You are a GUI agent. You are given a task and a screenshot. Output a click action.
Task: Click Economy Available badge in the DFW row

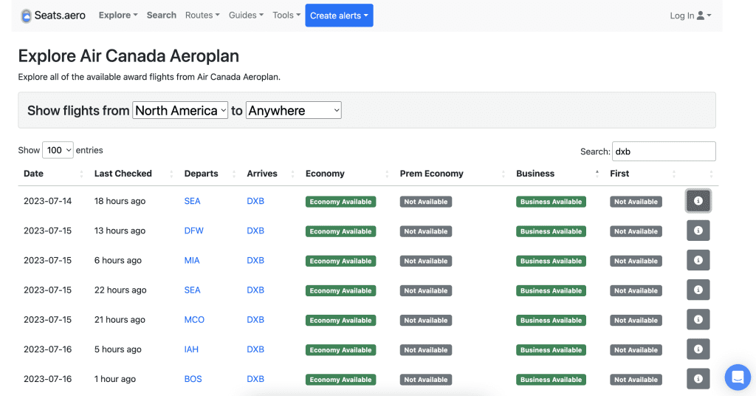coord(340,231)
